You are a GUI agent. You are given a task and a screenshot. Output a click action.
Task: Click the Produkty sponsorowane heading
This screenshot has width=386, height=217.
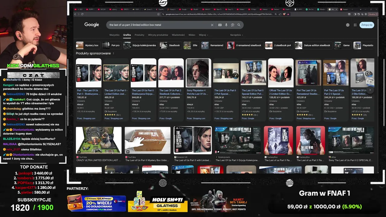(x=93, y=53)
